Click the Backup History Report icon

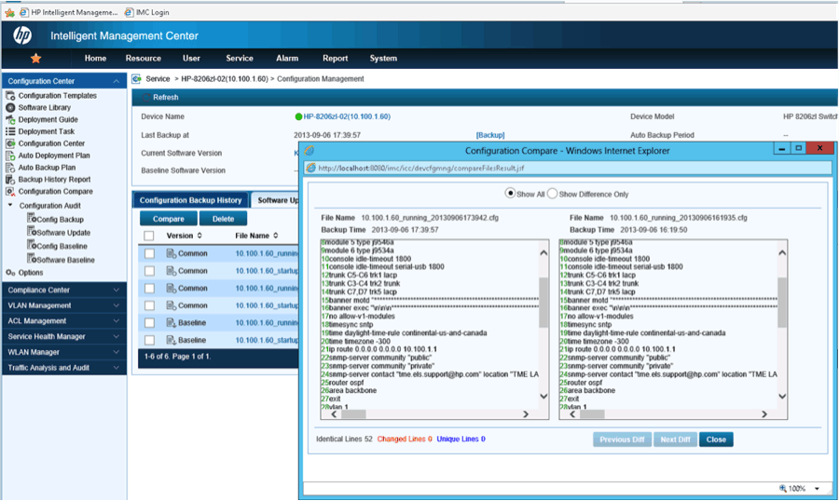point(10,180)
